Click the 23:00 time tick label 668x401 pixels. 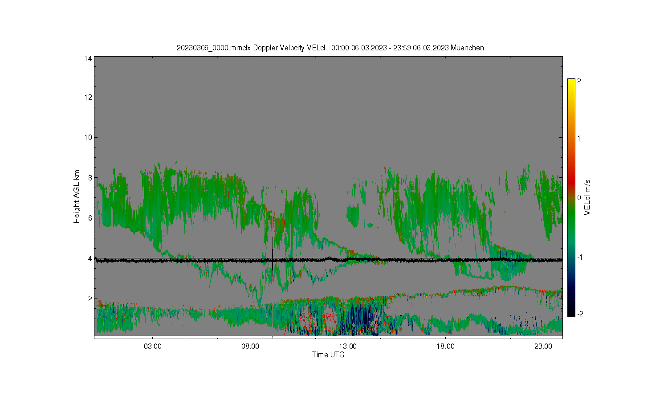point(543,347)
